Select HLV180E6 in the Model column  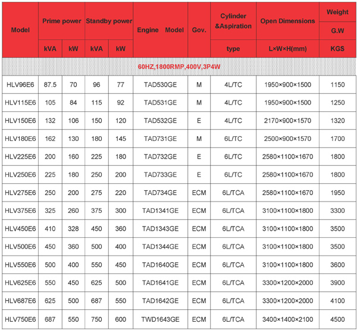tap(20, 139)
